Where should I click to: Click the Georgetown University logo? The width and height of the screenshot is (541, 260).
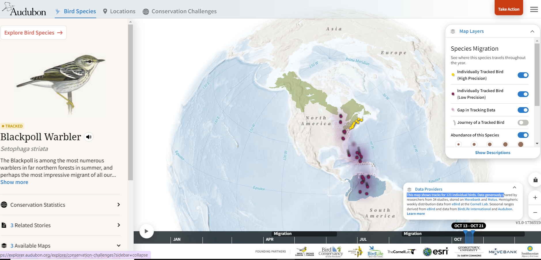pyautogui.click(x=469, y=251)
